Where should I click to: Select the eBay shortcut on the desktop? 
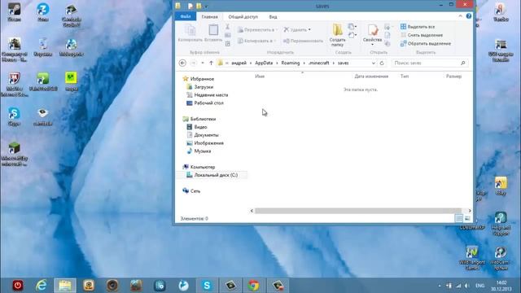[501, 186]
